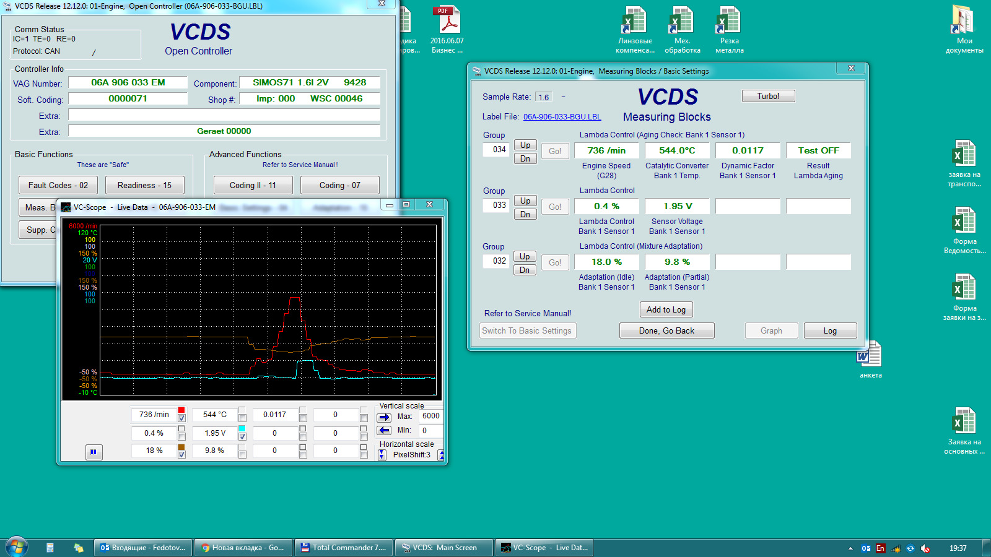Image resolution: width=991 pixels, height=557 pixels.
Task: Click the Graph button
Action: click(771, 330)
